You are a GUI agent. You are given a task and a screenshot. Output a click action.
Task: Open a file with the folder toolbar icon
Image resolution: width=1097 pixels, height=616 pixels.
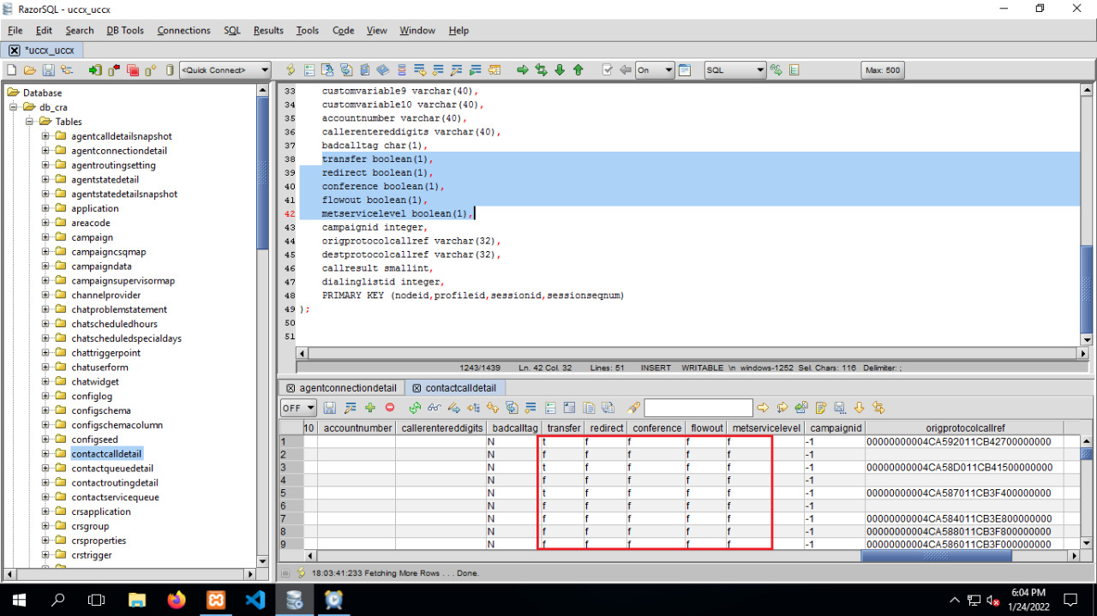coord(27,70)
